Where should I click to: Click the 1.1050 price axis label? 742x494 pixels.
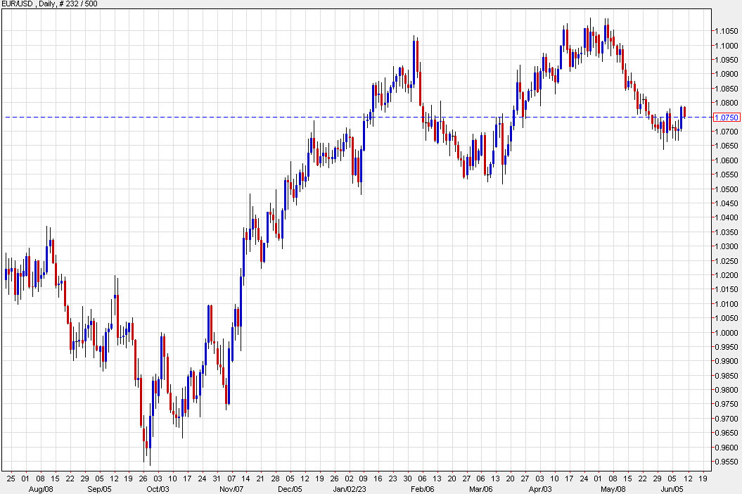pos(727,31)
